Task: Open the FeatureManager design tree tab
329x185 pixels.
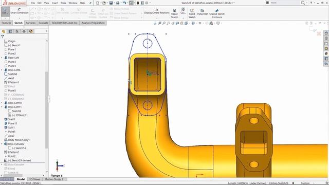Action: click(4, 31)
